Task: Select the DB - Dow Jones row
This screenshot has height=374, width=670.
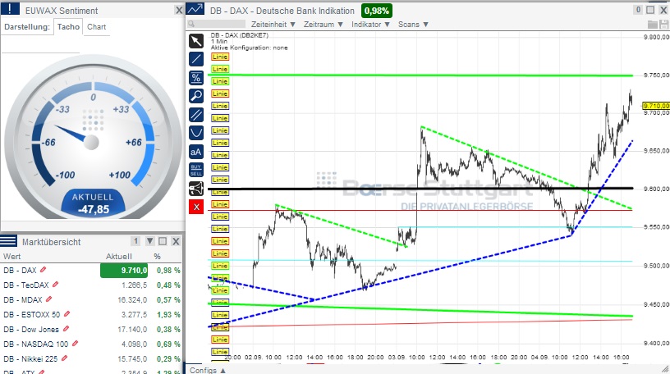Action: (91, 329)
